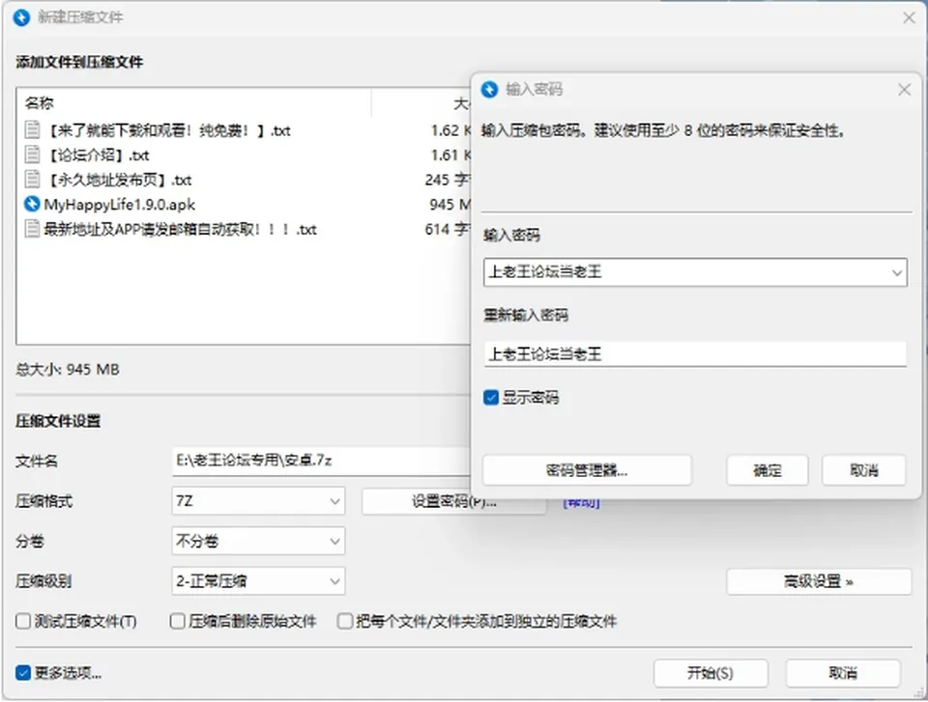The height and width of the screenshot is (702, 928).
Task: Click the 总大小: 945 MB label
Action: (x=68, y=370)
